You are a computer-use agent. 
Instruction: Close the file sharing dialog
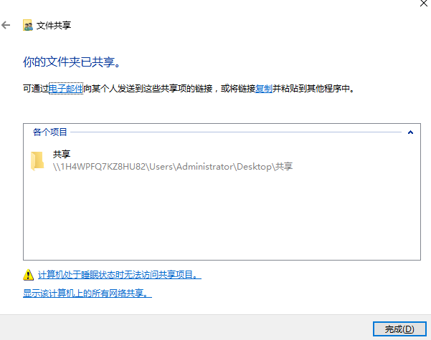pyautogui.click(x=424, y=4)
